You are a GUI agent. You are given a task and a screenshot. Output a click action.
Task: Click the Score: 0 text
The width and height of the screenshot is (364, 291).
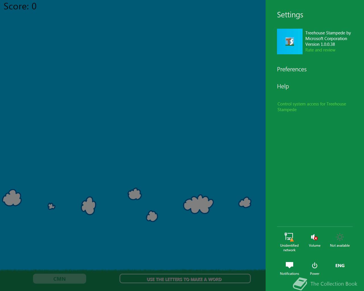[20, 6]
